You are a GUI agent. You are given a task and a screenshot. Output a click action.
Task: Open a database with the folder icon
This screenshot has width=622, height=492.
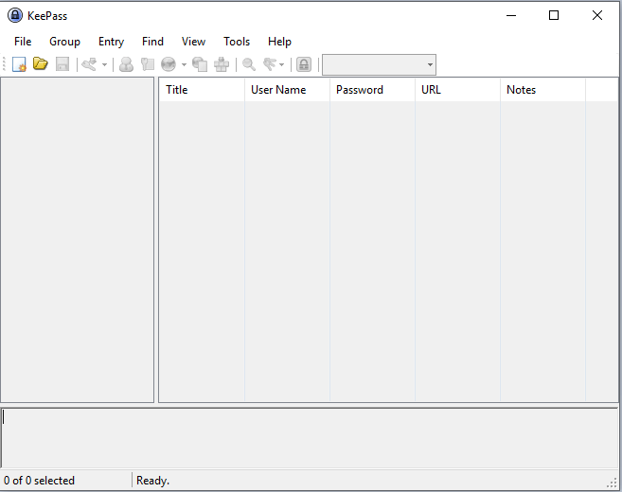(41, 64)
